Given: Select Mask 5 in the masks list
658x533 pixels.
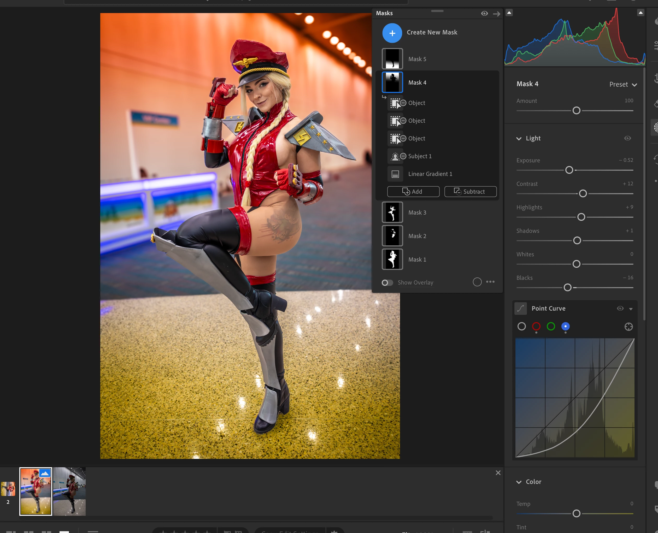Looking at the screenshot, I should 417,59.
